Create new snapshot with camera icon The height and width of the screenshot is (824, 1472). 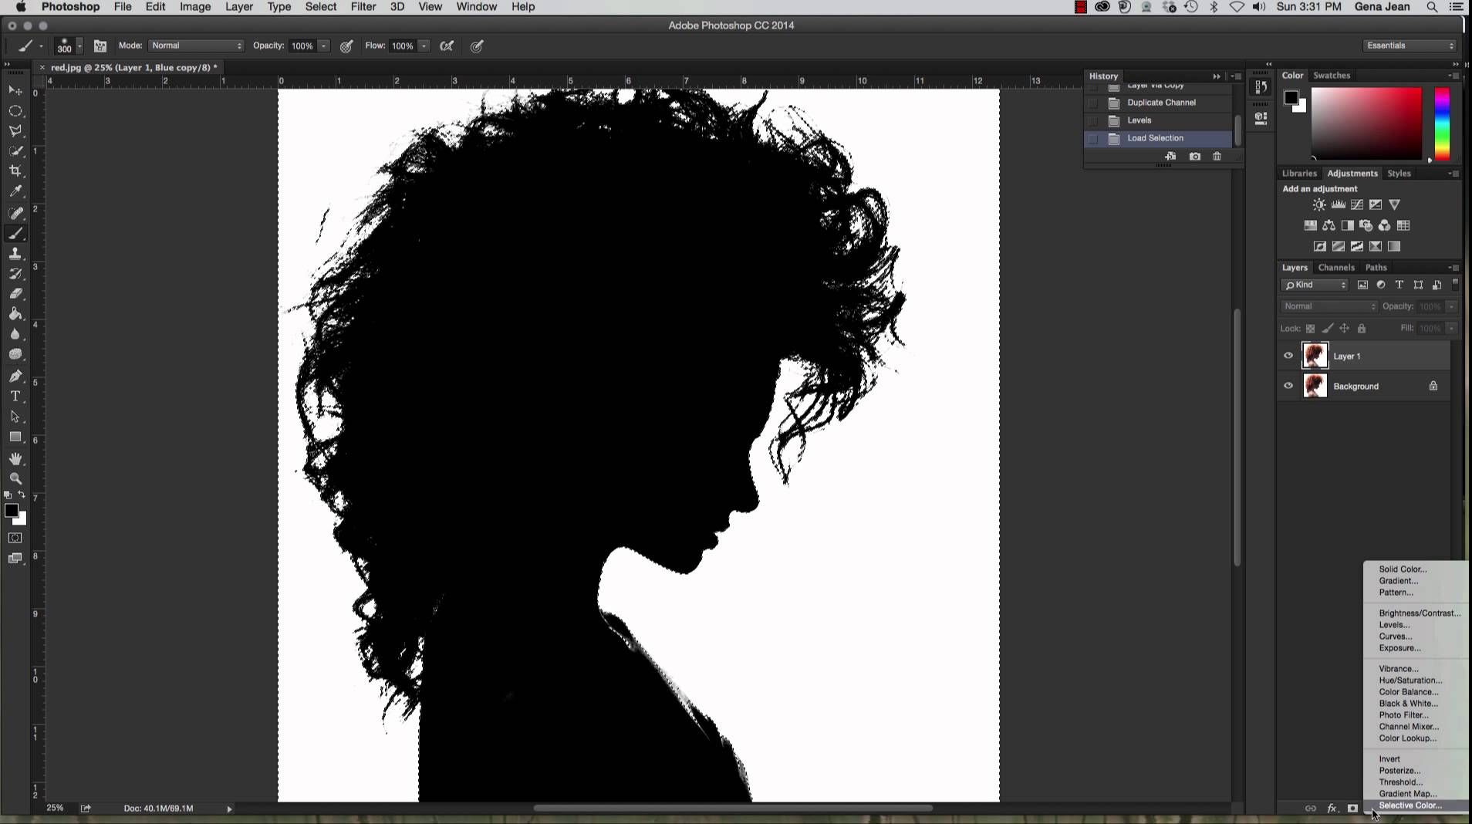click(1195, 157)
